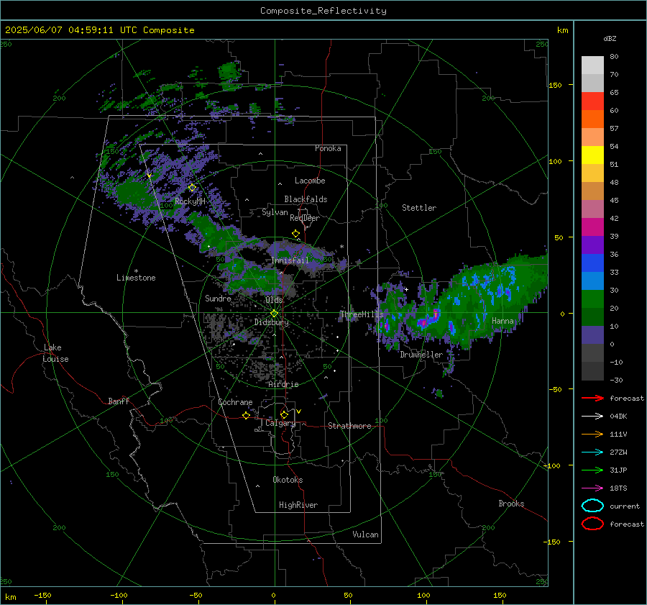The image size is (647, 605).
Task: Click the 'Calgary' city label
Action: coord(280,423)
